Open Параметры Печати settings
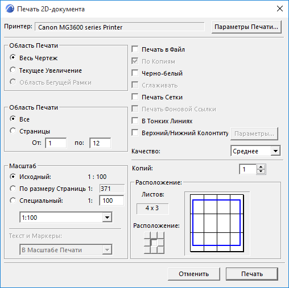289x288 pixels. coord(246,27)
